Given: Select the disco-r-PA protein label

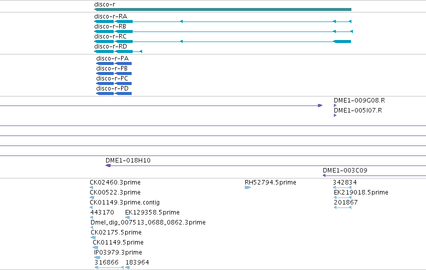Looking at the screenshot, I should click(x=113, y=58).
